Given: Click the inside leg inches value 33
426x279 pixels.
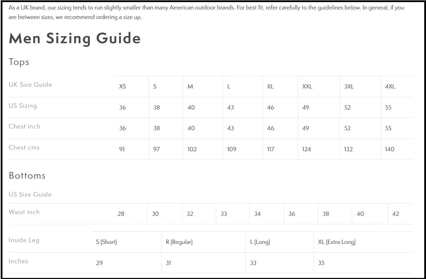Looking at the screenshot, I should 253,263.
